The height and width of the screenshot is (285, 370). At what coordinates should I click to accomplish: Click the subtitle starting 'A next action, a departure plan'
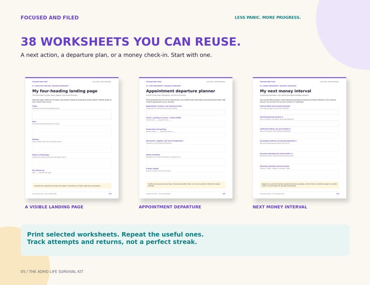click(116, 55)
